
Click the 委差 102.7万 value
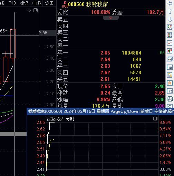155,12
